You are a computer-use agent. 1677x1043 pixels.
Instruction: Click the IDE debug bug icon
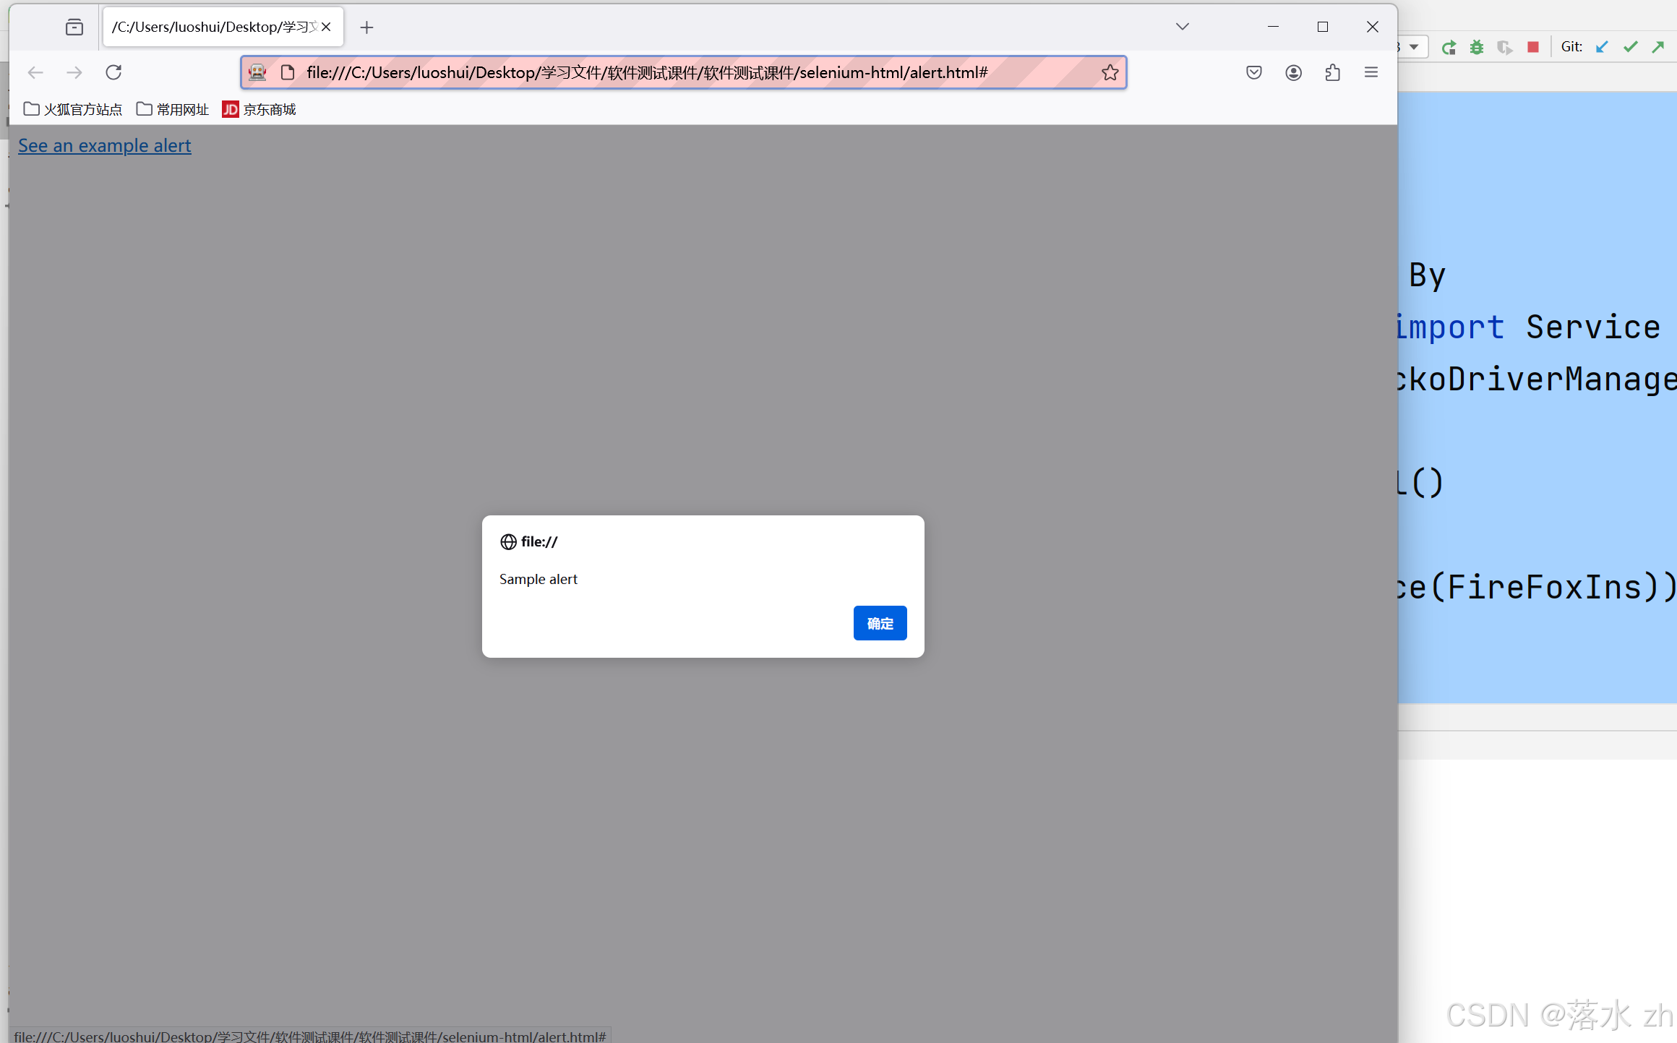(1477, 48)
